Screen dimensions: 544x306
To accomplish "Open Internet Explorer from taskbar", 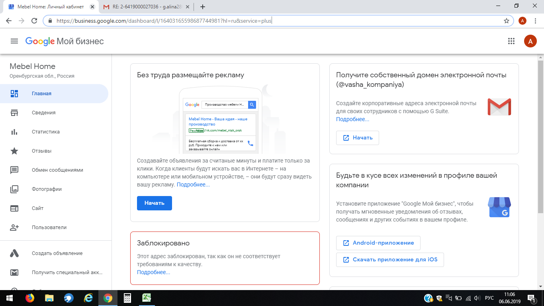I will [x=88, y=298].
